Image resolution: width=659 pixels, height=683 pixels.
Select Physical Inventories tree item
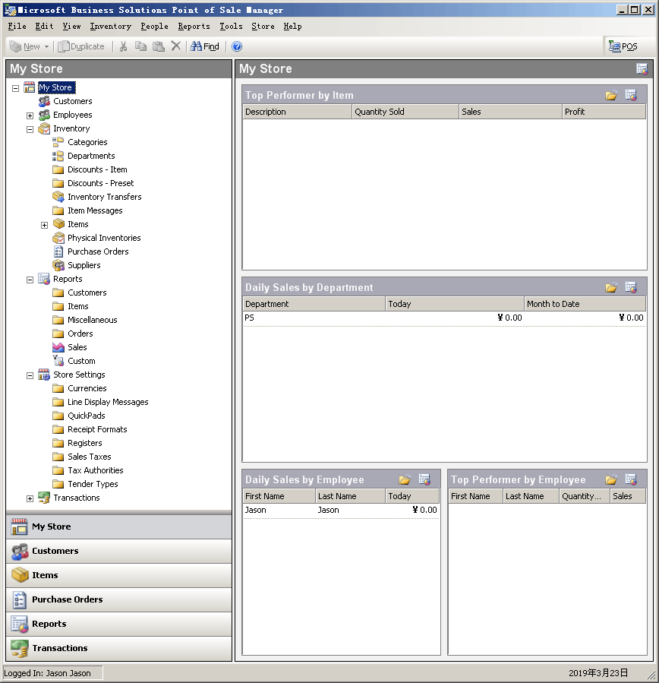104,238
